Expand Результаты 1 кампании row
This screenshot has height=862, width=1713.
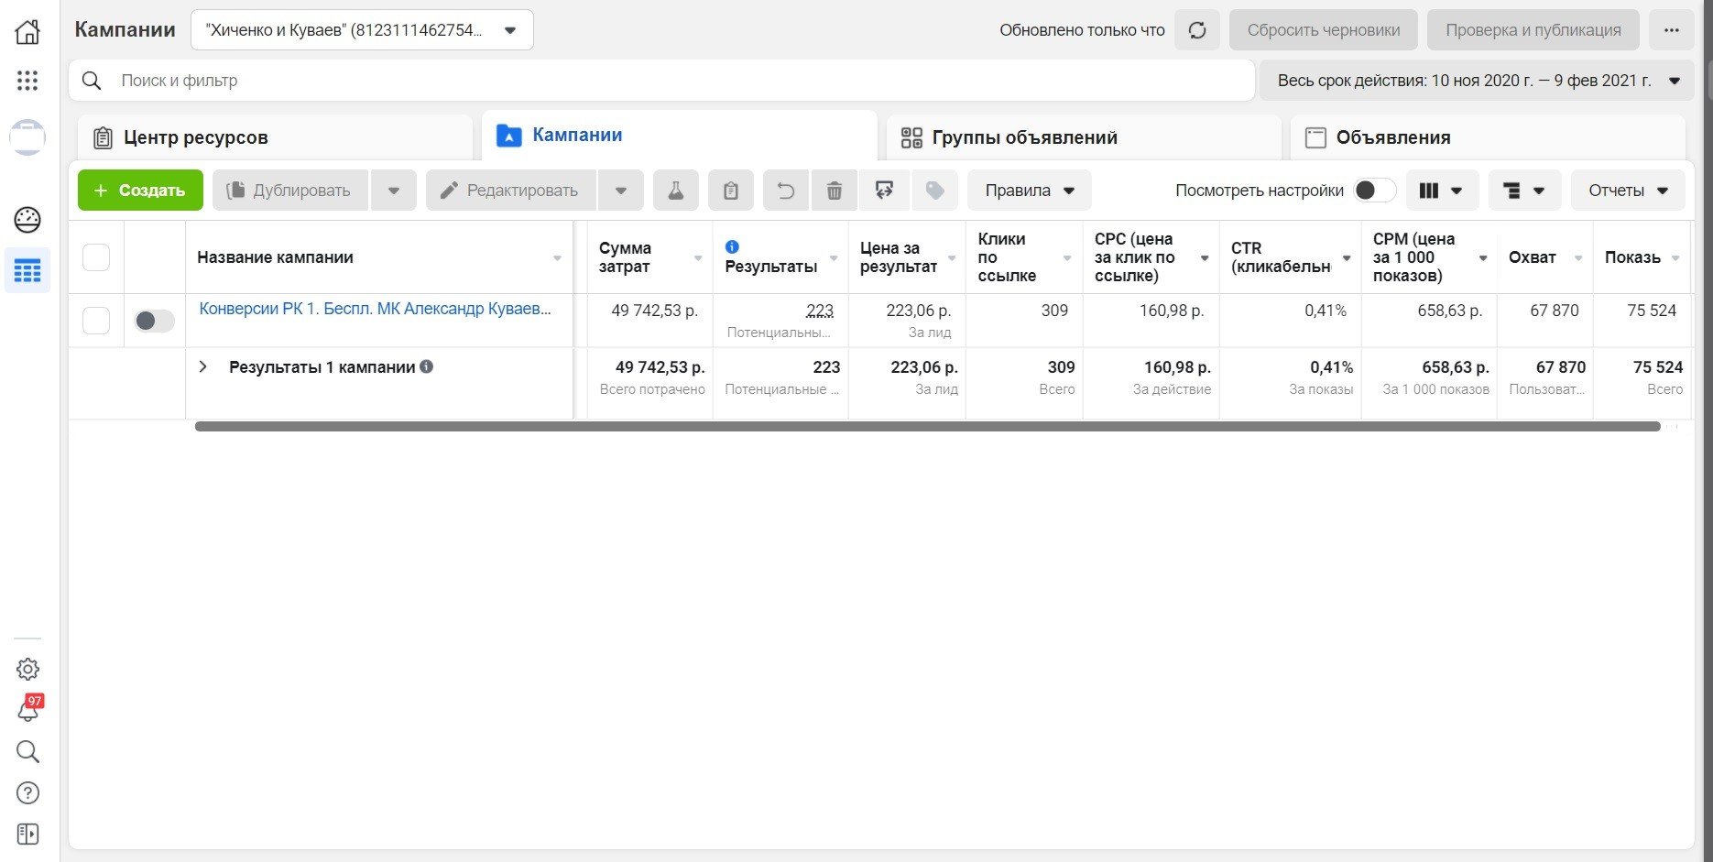[203, 367]
